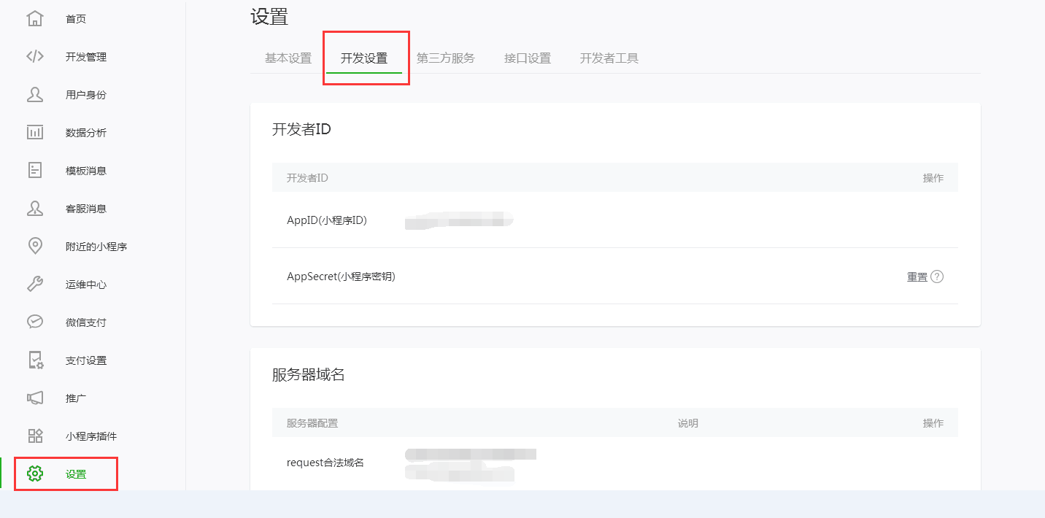
Task: Click the help icon beside 重置
Action: point(937,277)
